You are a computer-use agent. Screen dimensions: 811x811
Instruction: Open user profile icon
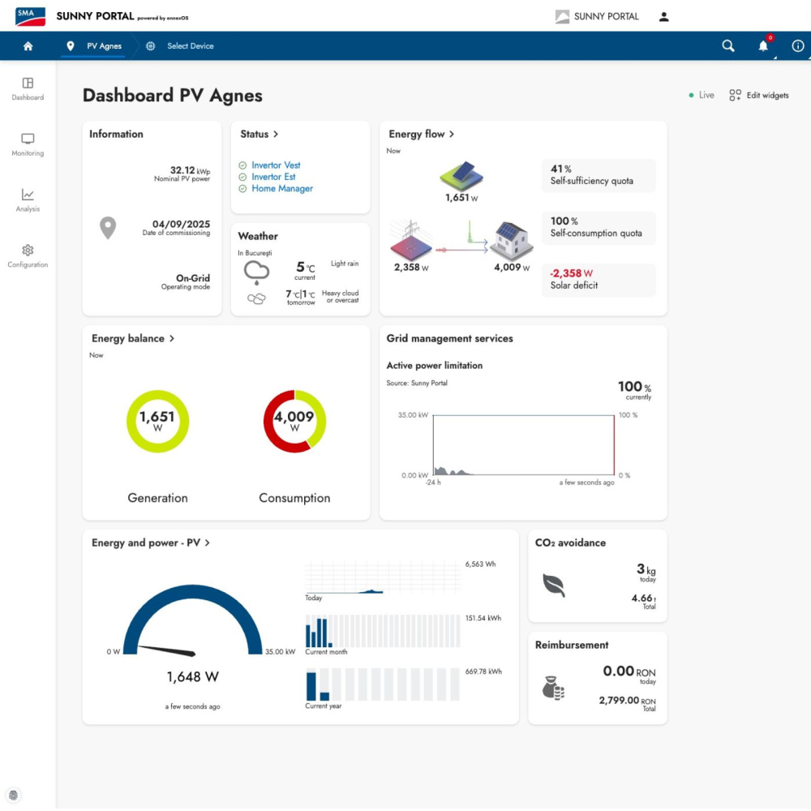(663, 16)
